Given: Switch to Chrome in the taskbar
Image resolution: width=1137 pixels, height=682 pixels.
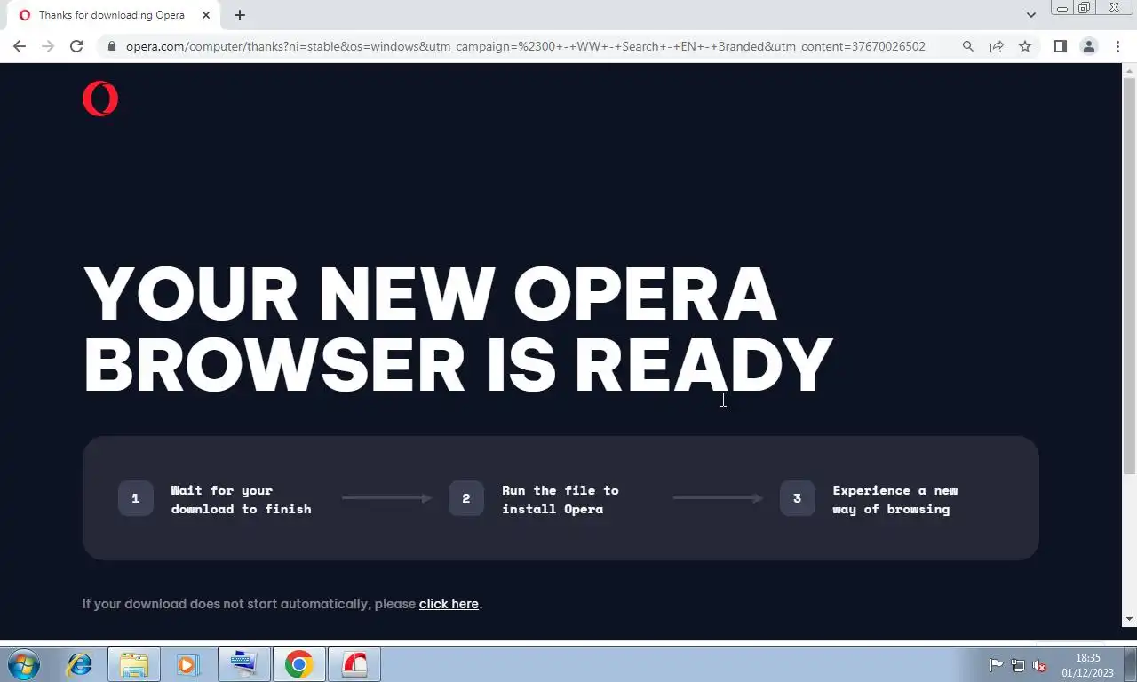Looking at the screenshot, I should (298, 664).
